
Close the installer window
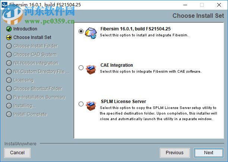[219, 5]
